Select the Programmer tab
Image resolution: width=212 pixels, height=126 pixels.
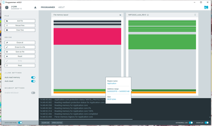click(48, 7)
